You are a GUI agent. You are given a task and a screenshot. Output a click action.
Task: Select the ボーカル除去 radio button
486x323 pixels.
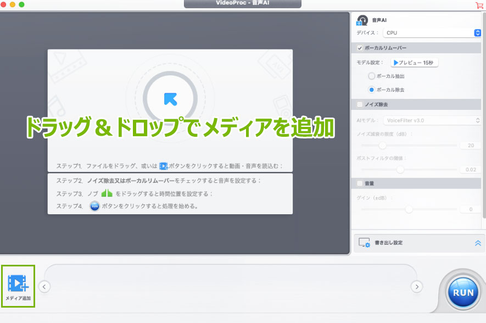372,89
